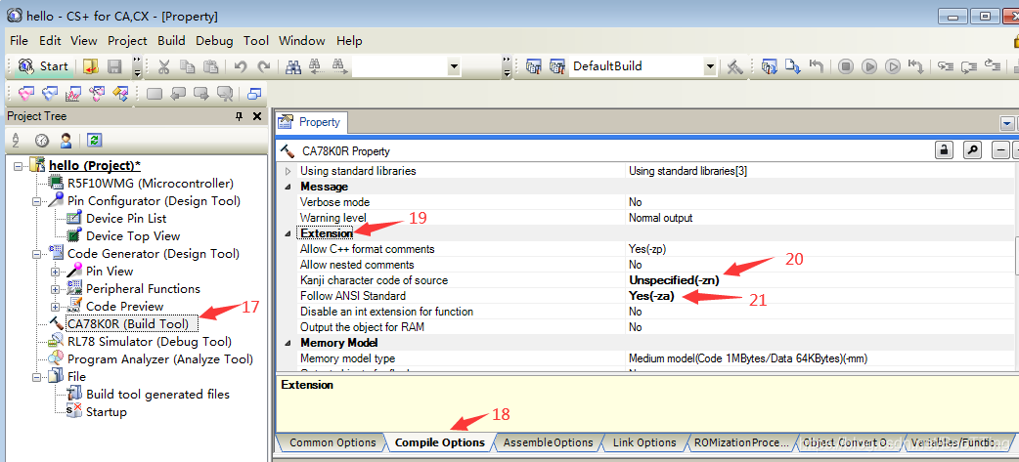
Task: Switch to the Common Options tab
Action: 332,442
